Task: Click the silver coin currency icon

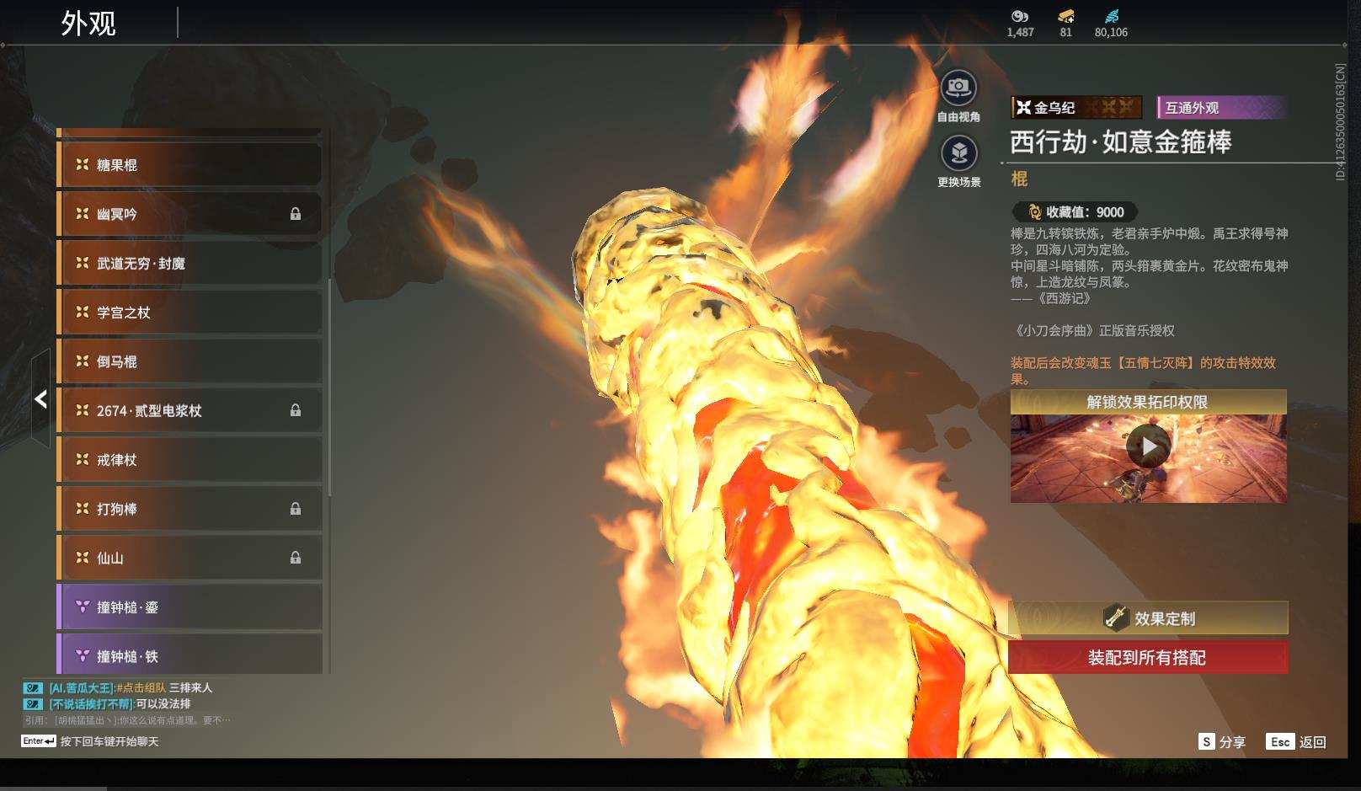Action: (1020, 16)
